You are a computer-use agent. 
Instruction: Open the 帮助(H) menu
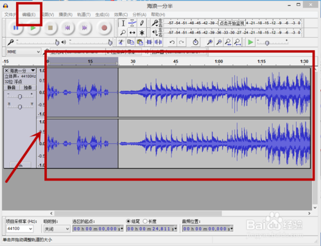click(x=158, y=15)
